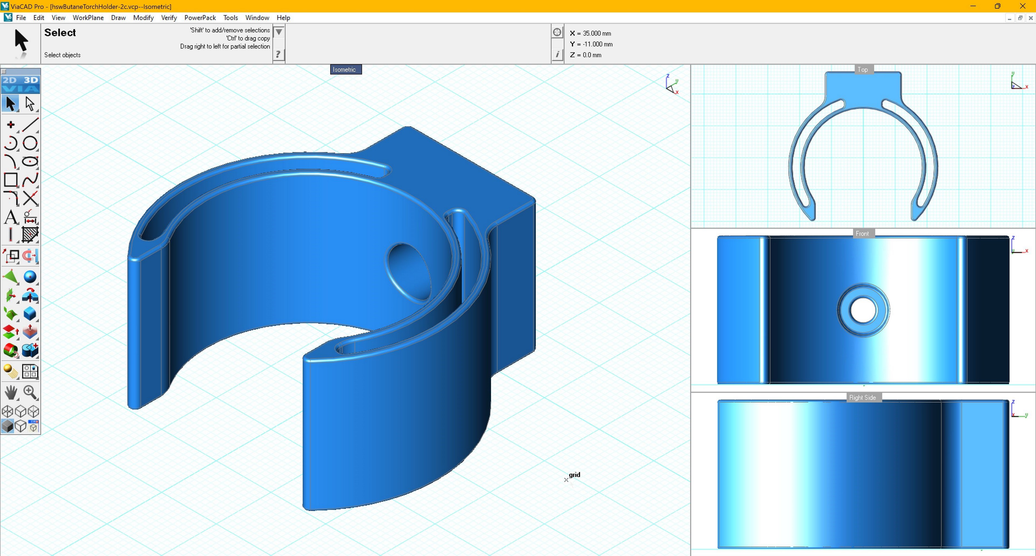Expand the Select tool options dropdown arrow
Viewport: 1036px width, 556px height.
click(x=279, y=32)
